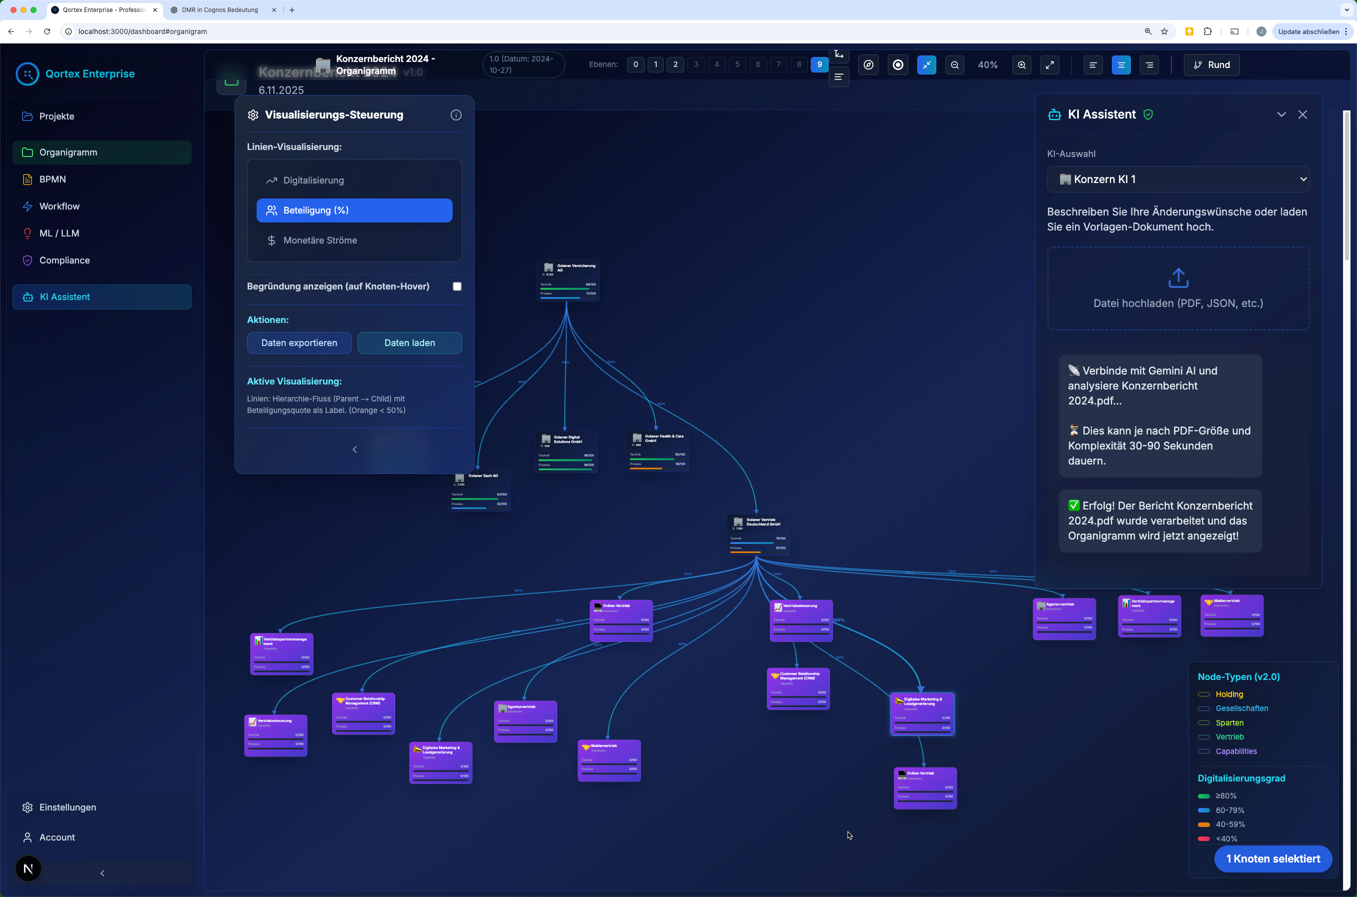
Task: Select Ebene level 2 button
Action: [675, 64]
